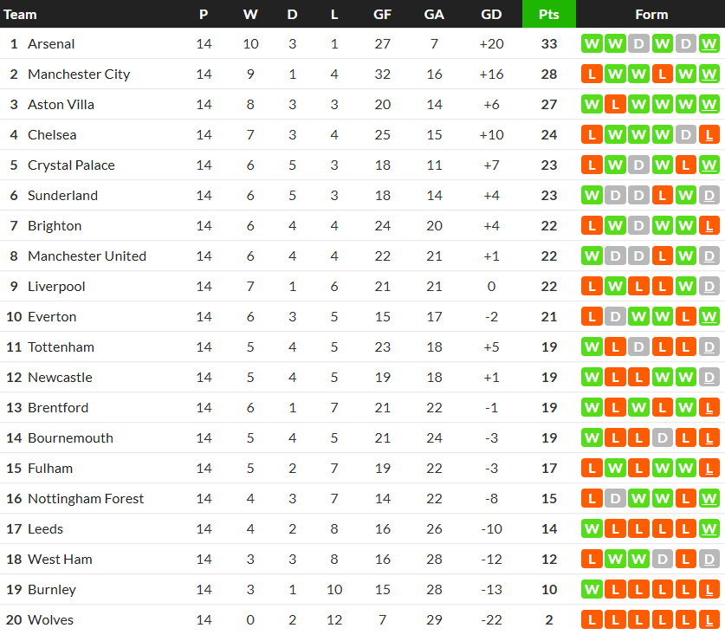Click Wolves' underlined most recent loss badge
The width and height of the screenshot is (725, 641).
tap(709, 620)
